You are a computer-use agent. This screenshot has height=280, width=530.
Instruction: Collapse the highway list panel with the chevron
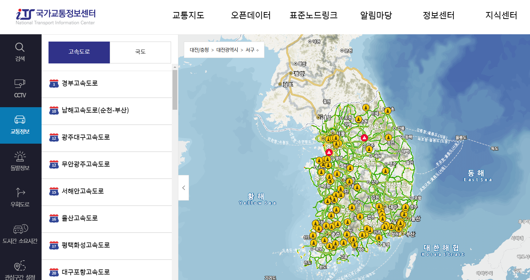183,187
